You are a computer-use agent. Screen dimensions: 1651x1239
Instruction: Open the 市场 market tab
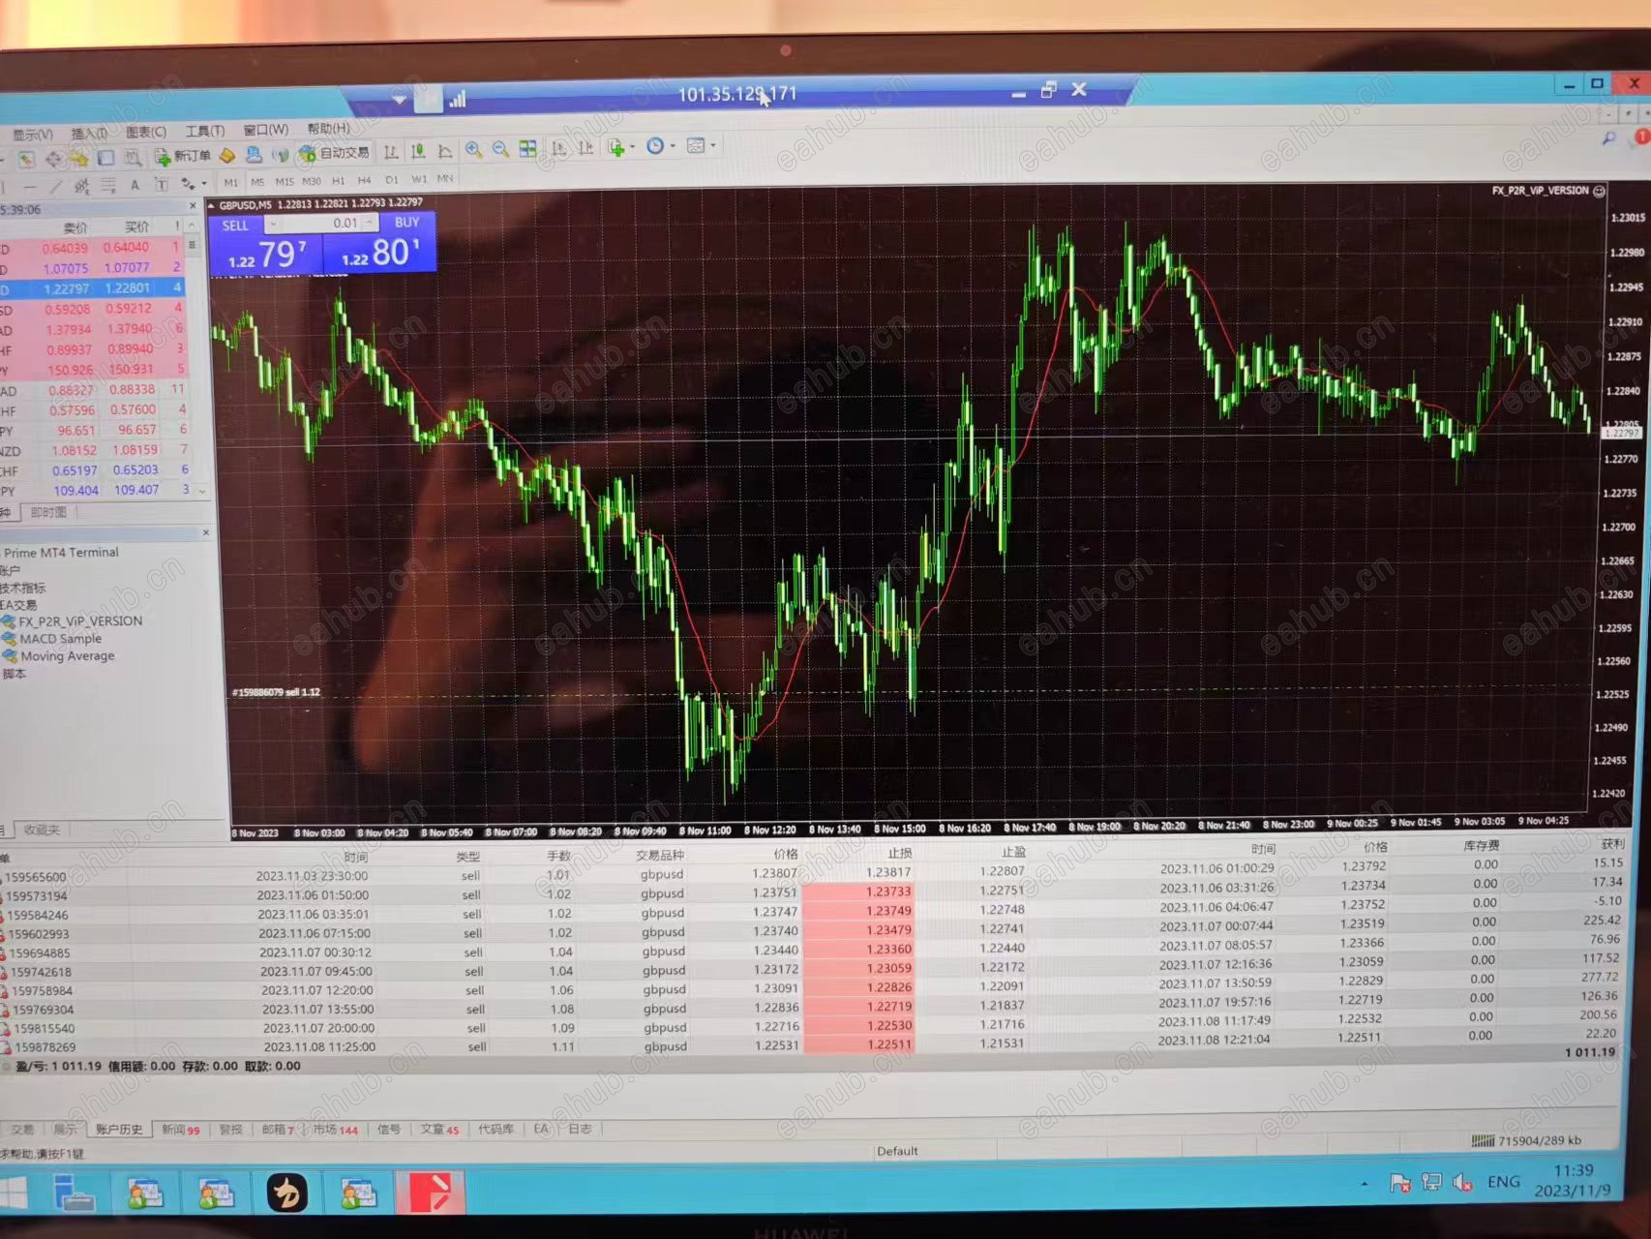335,1130
